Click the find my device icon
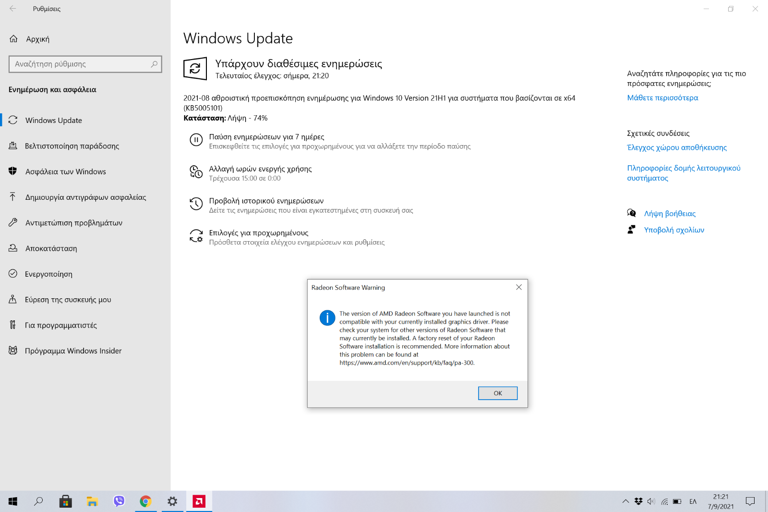 [x=13, y=299]
